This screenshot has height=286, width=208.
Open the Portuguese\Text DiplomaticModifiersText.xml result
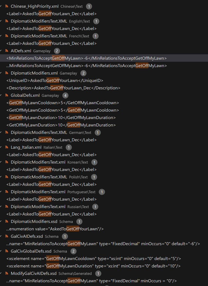click(x=104, y=192)
